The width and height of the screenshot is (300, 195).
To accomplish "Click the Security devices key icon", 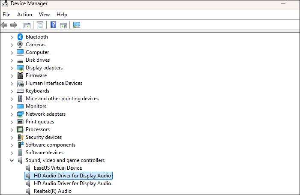I will click(20, 137).
